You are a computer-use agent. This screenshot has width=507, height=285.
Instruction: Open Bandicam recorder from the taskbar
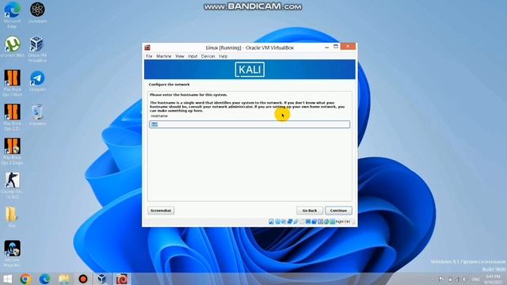[x=83, y=279]
